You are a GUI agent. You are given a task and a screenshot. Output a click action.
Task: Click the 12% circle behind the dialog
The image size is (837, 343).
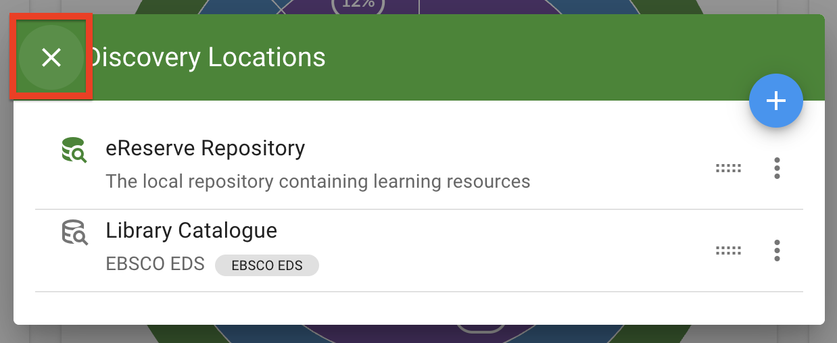click(x=358, y=5)
